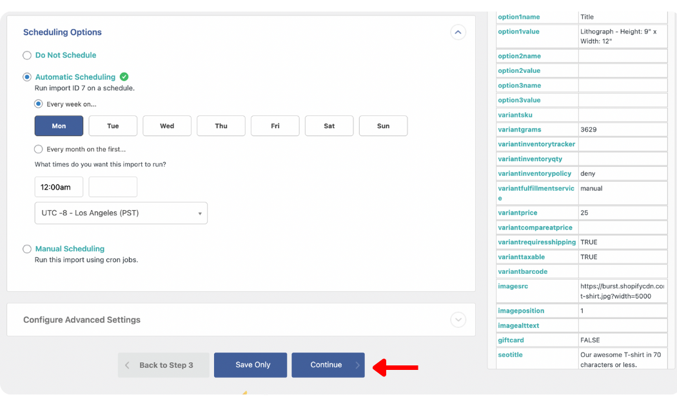This screenshot has height=406, width=677.
Task: Deselect Mon as a scheduled day
Action: coord(59,126)
